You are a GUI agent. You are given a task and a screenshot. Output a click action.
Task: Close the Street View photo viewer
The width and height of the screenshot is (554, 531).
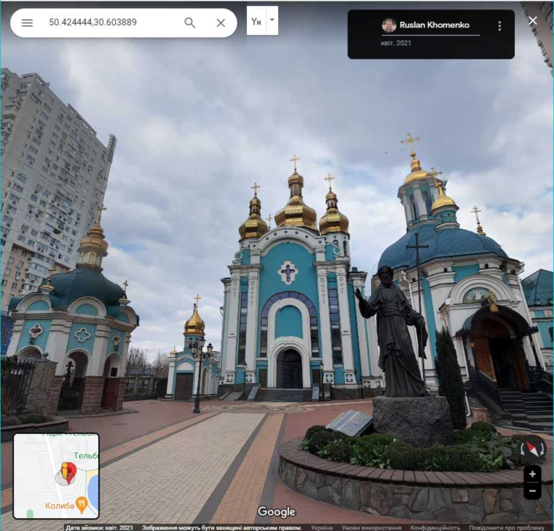click(x=533, y=21)
